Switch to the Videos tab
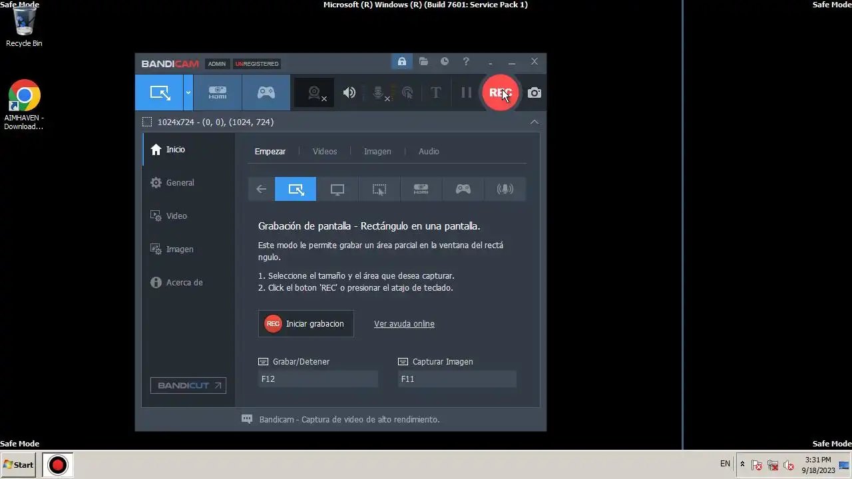This screenshot has width=852, height=479. tap(325, 152)
